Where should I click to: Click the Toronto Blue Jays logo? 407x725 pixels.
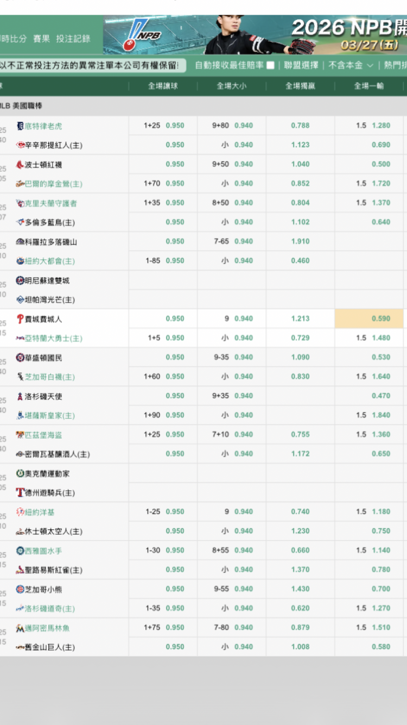(20, 222)
